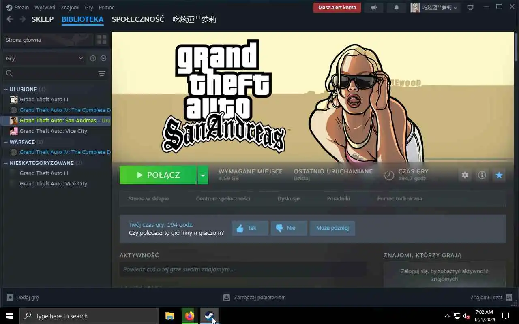The height and width of the screenshot is (324, 519).
Task: Go forward with the right arrow
Action: [x=23, y=19]
